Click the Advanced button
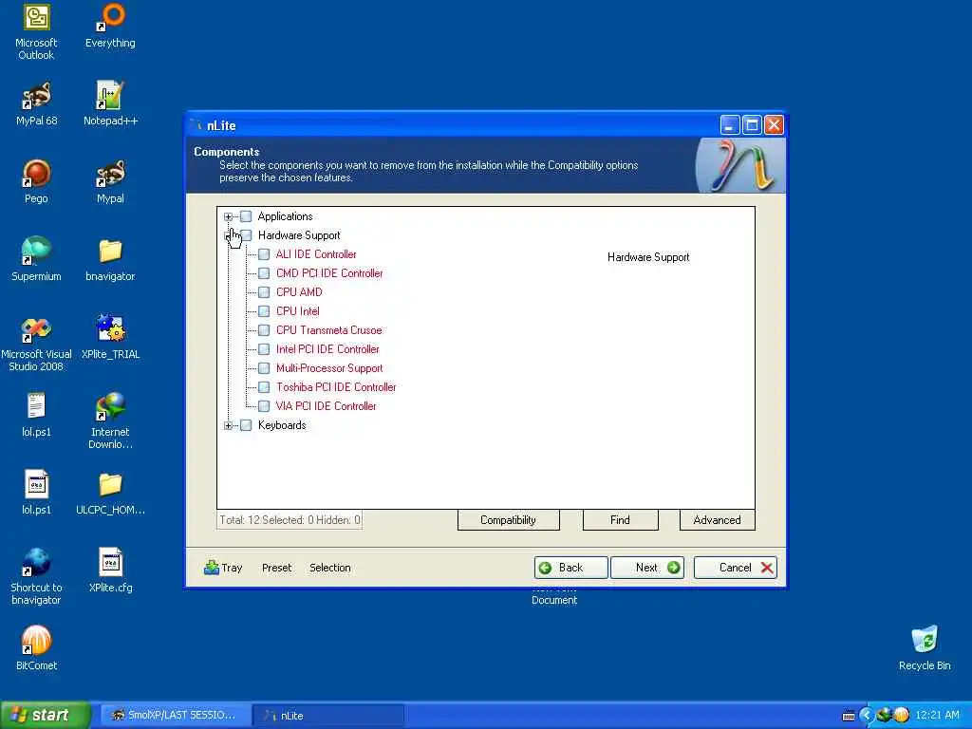The image size is (972, 729). pyautogui.click(x=718, y=520)
